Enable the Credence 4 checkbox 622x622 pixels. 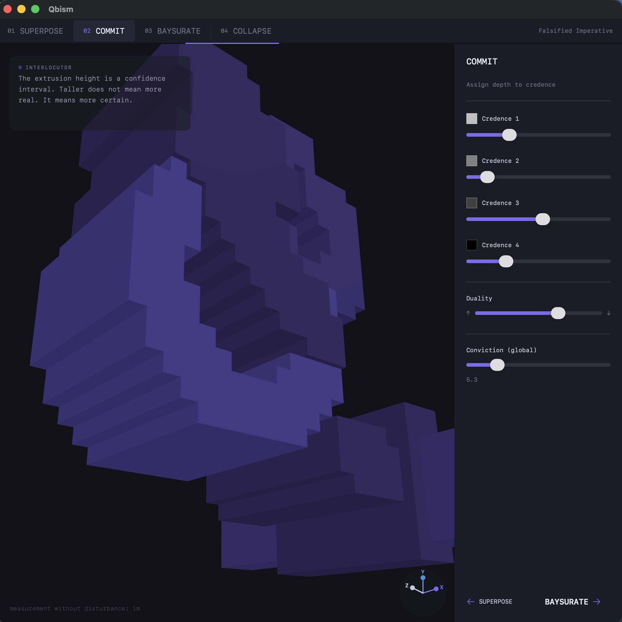tap(472, 245)
